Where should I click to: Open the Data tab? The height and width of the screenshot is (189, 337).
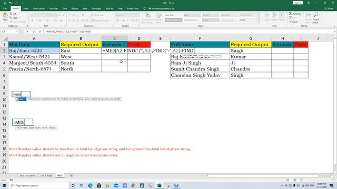[x=65, y=8]
